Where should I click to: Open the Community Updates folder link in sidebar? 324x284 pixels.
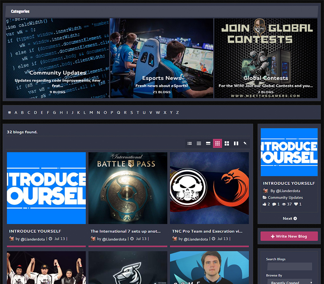(285, 198)
